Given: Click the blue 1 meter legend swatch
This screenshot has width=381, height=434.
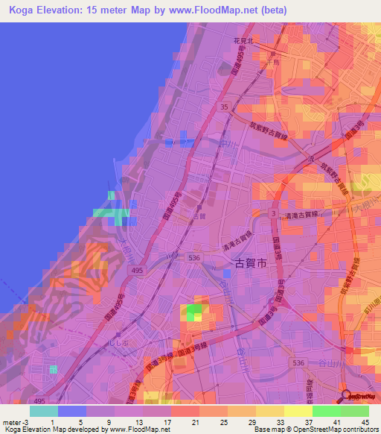Looking at the screenshot, I should (72, 412).
